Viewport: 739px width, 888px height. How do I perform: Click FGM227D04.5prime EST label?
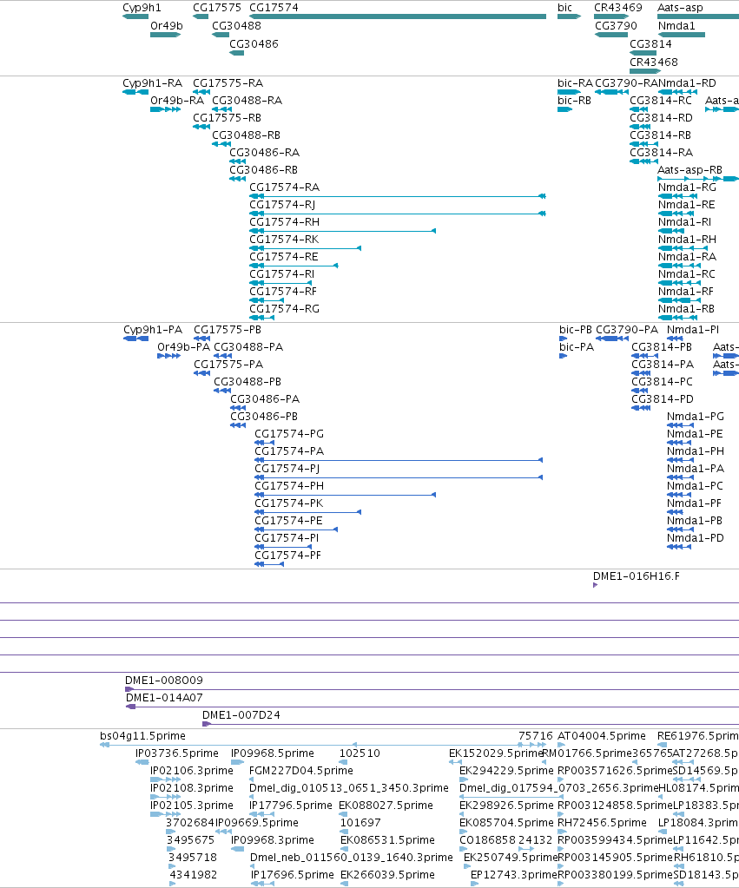pos(301,771)
